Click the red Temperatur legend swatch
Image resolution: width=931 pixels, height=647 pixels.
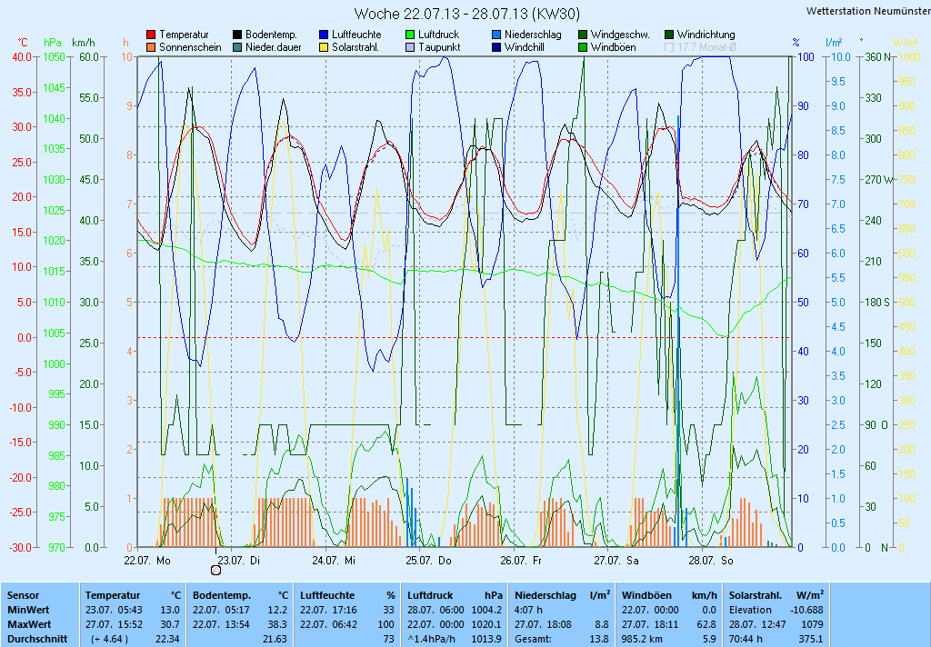pos(151,35)
